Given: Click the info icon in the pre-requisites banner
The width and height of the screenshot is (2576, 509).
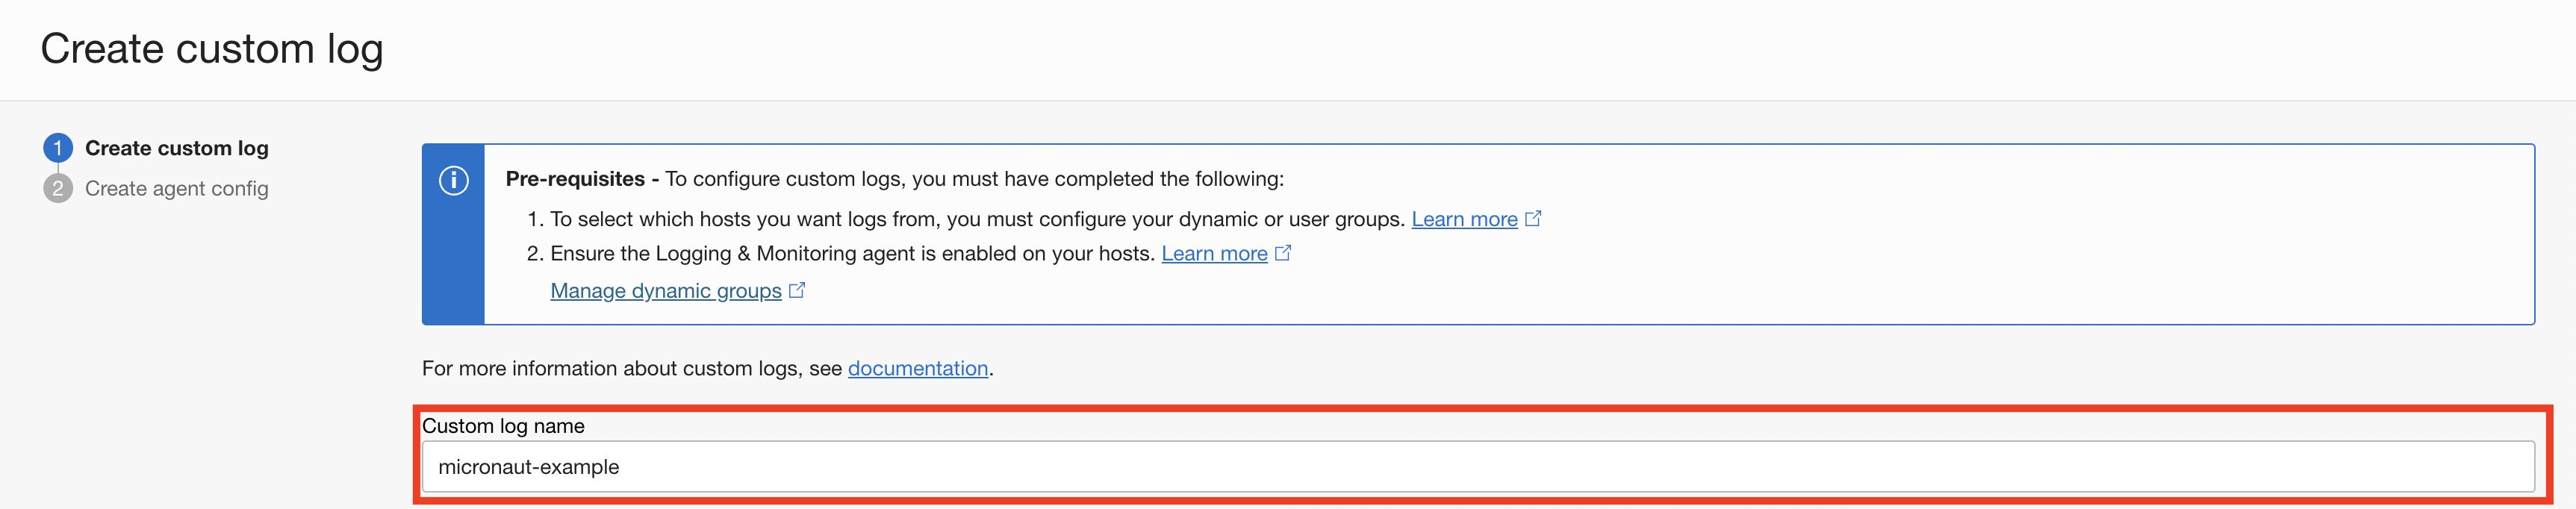Looking at the screenshot, I should (x=453, y=180).
